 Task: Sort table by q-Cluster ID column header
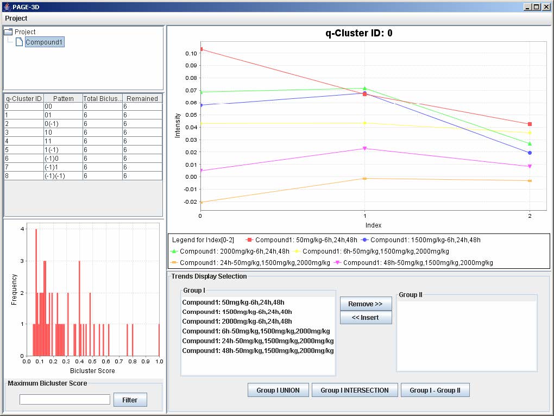point(23,99)
